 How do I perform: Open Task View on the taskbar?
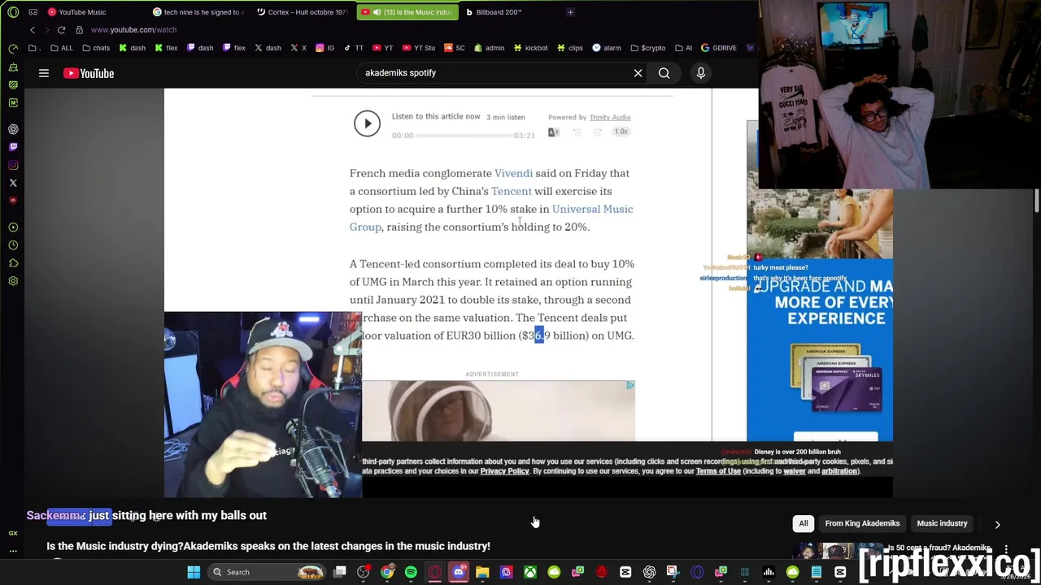[x=340, y=572]
